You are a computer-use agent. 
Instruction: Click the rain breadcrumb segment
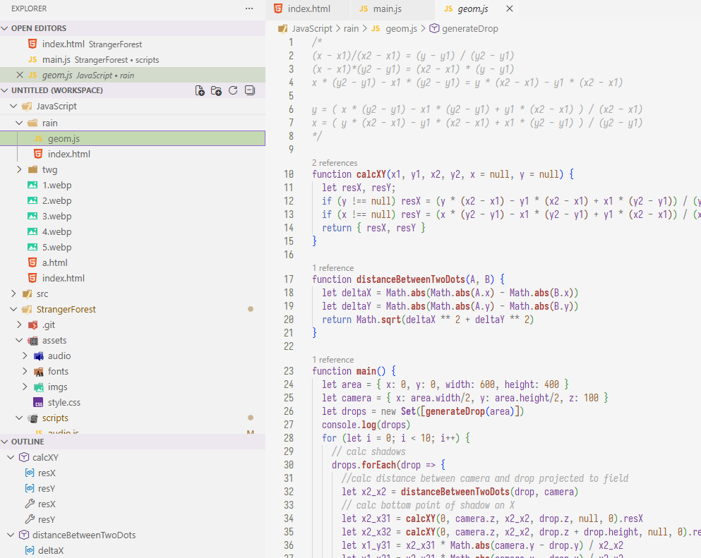[x=351, y=29]
